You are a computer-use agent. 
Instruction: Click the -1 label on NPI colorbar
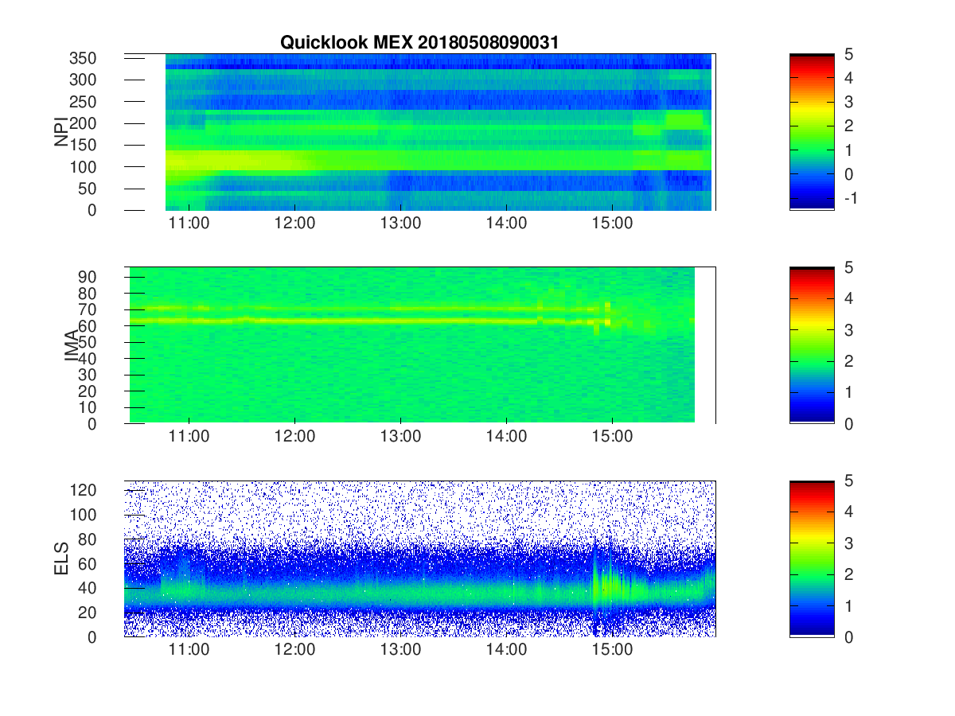click(849, 200)
